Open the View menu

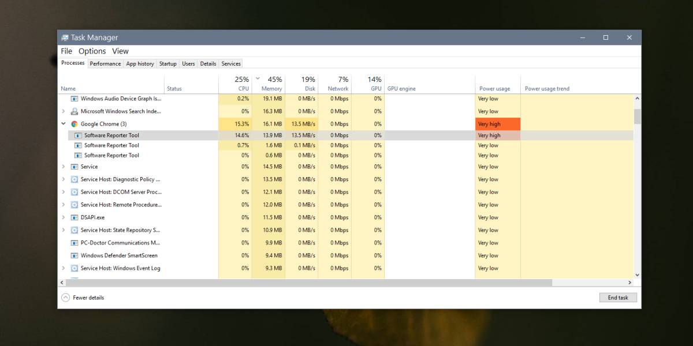(120, 51)
